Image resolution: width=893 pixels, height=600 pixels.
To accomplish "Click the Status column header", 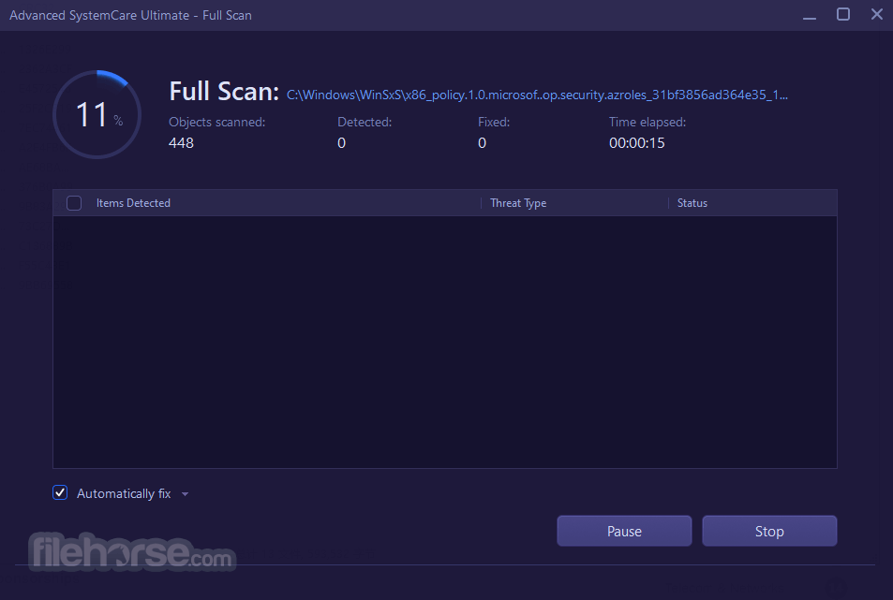I will pos(692,203).
